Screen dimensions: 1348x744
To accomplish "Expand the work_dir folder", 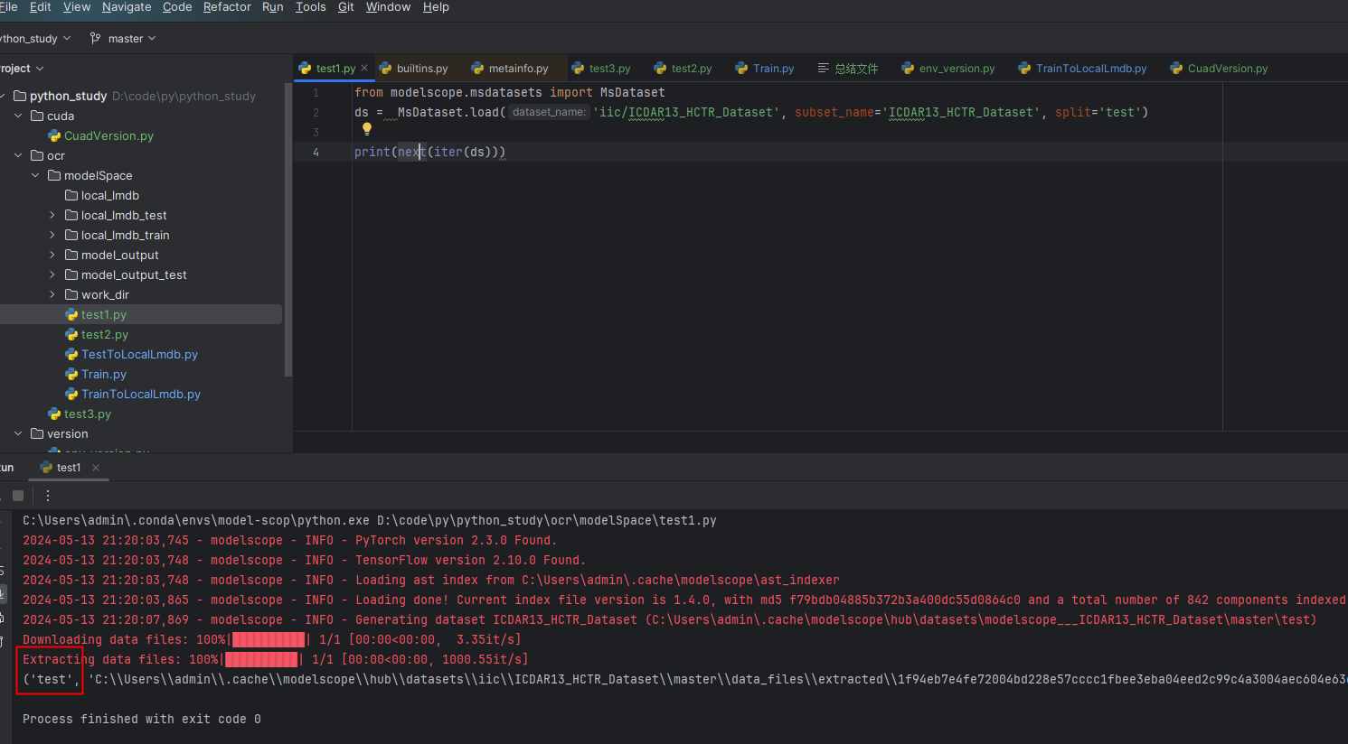I will pos(52,294).
